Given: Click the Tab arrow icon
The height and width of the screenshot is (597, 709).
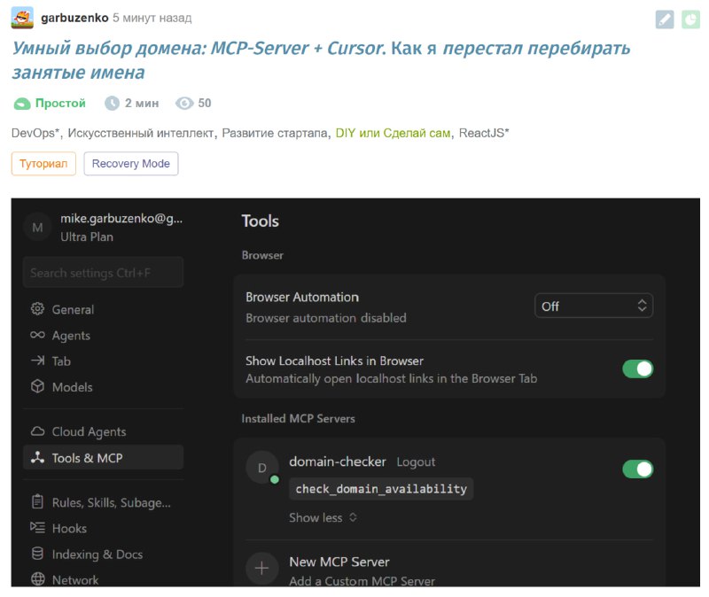Looking at the screenshot, I should point(37,361).
